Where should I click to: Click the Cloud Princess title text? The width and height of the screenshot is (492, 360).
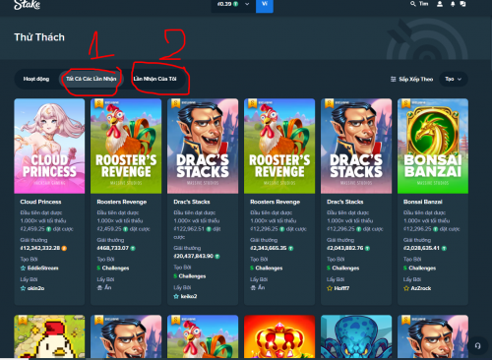click(x=40, y=202)
